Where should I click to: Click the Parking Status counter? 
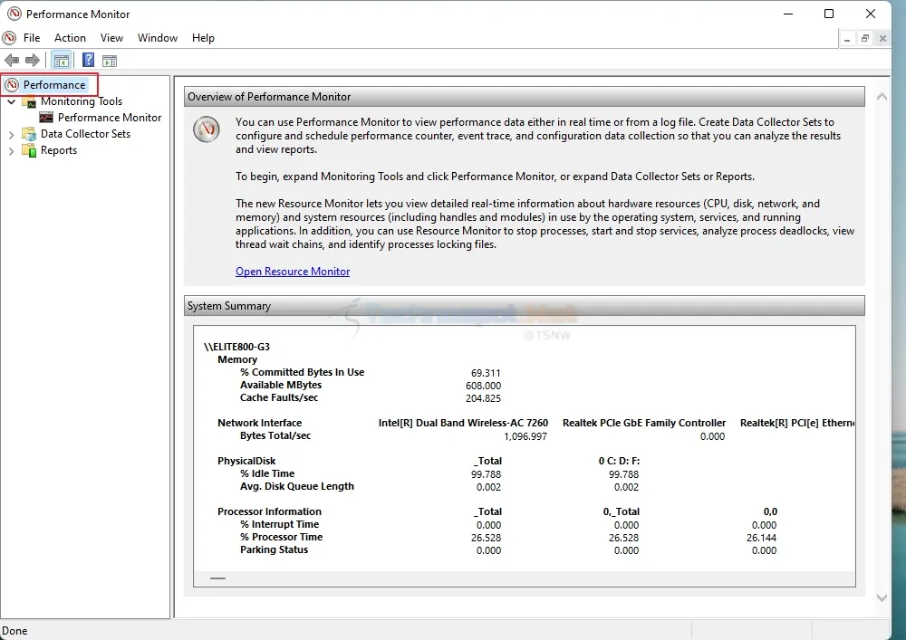point(275,550)
